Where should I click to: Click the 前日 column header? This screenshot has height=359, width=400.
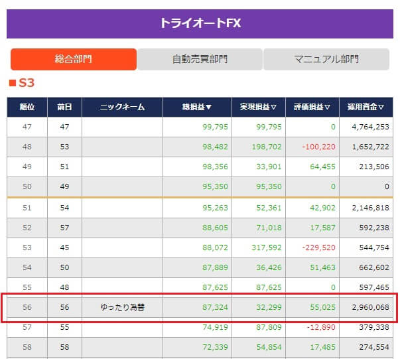pyautogui.click(x=64, y=107)
